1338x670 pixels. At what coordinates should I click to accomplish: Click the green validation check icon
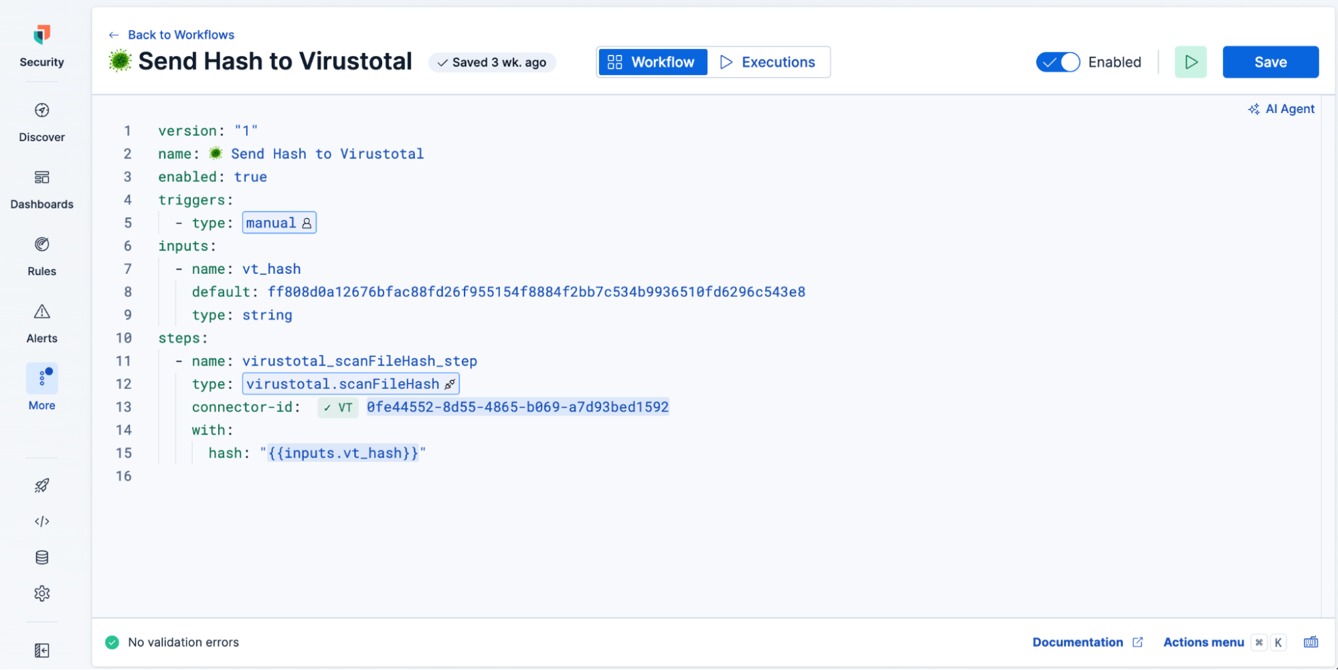click(112, 643)
